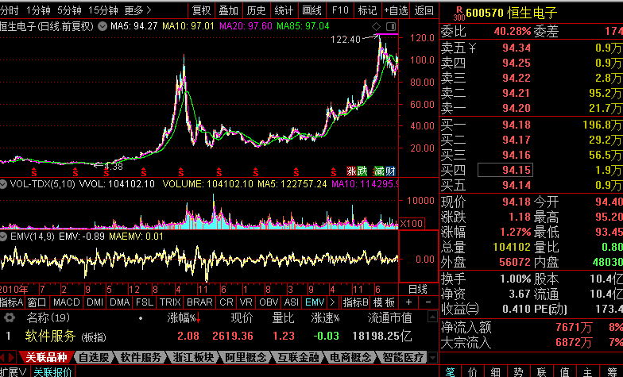Viewport: 623px width, 377px height.
Task: Click the green 减 marker on the chart
Action: point(379,171)
